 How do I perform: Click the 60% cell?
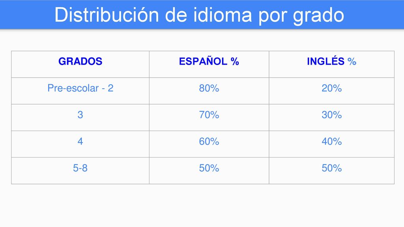click(209, 144)
